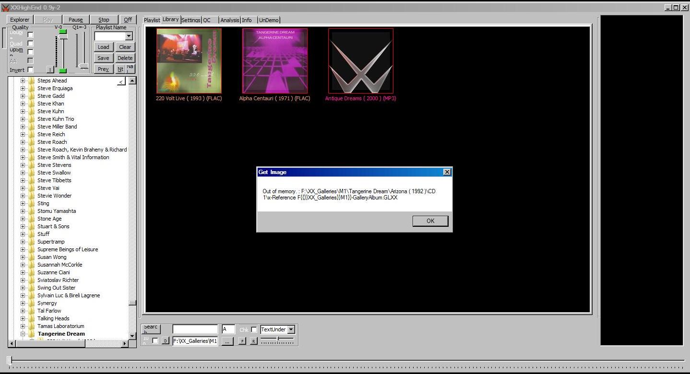Click the F:\XX_Galleries\M1 path field
This screenshot has height=374, width=690.
[x=195, y=341]
